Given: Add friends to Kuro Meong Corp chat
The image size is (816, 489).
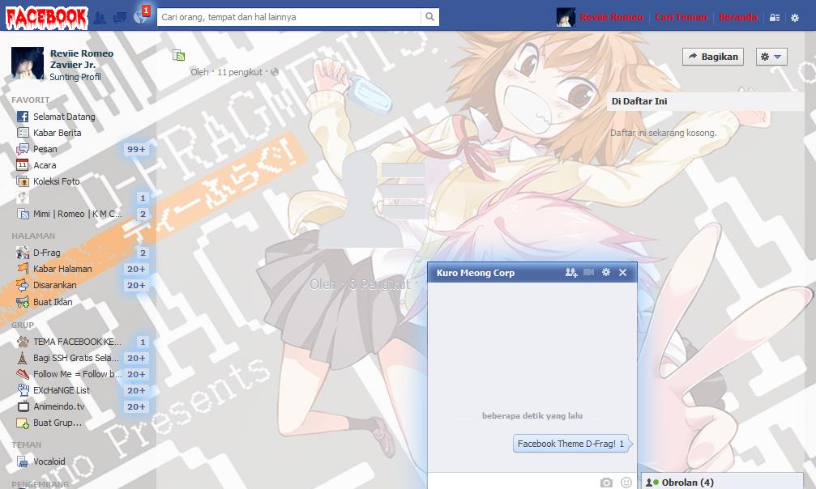Looking at the screenshot, I should click(x=571, y=272).
